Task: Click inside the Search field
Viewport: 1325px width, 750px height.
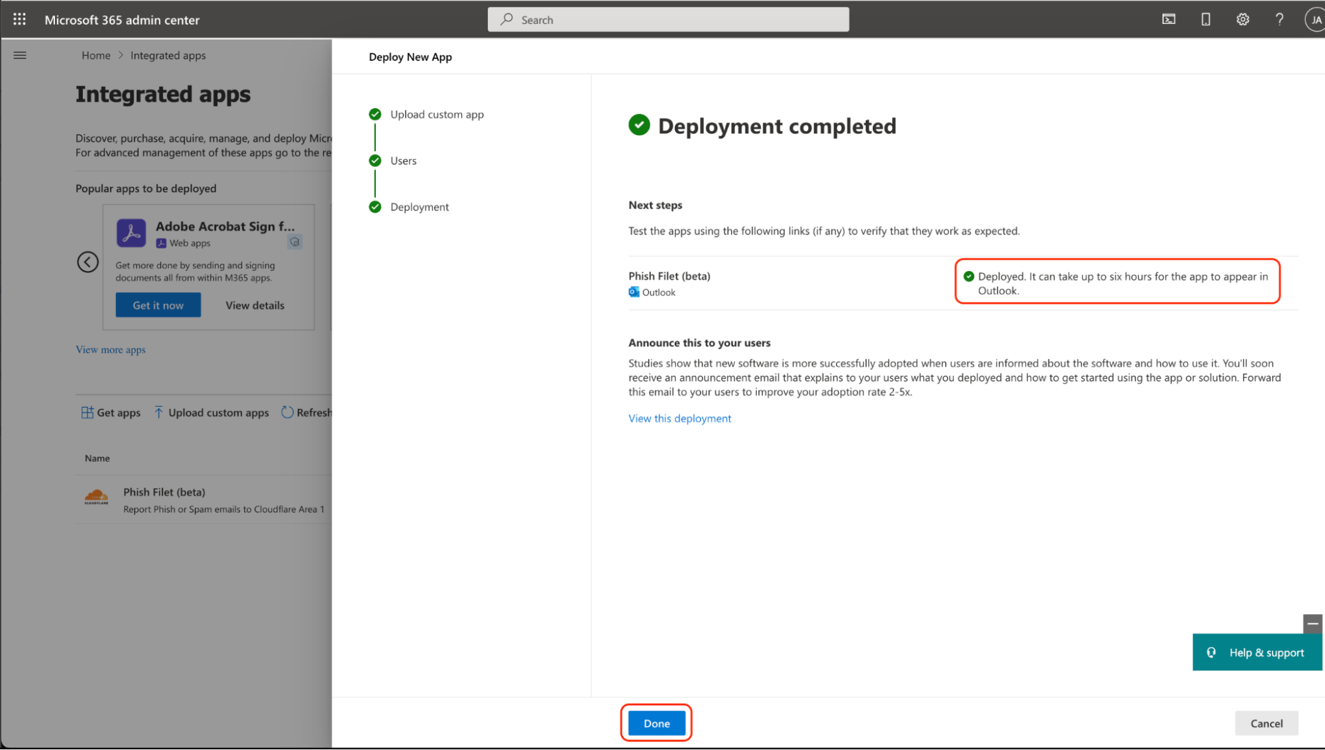Action: pos(667,19)
